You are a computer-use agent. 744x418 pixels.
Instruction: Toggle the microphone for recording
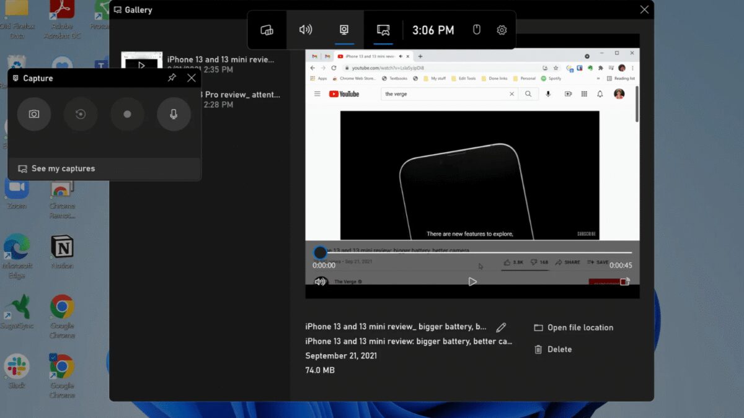point(174,115)
